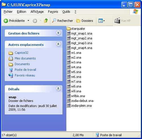
Task: Go back with the Précédente arrow icon
Action: (6, 21)
